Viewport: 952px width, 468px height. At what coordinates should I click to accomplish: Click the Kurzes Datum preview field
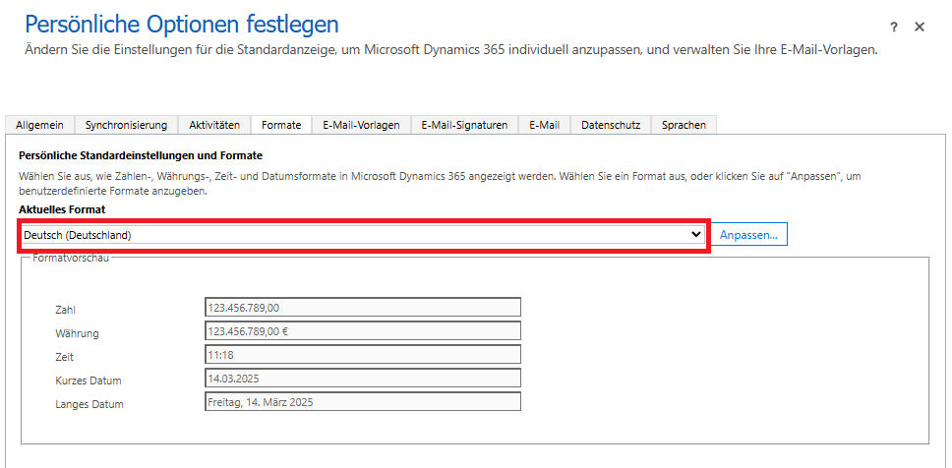tap(363, 379)
